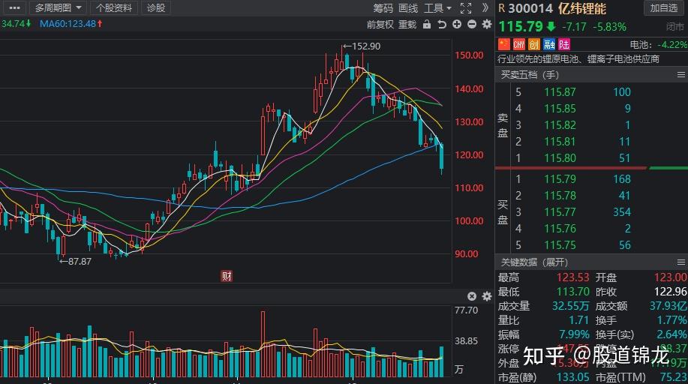Screen dimensions: 688x384
Task: Click the 振幅 value 7.99%
Action: point(574,334)
